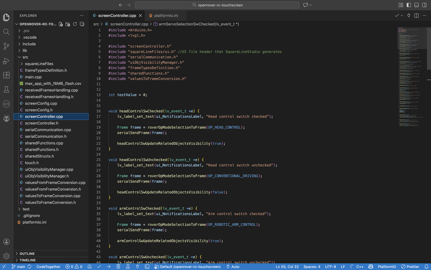This screenshot has width=431, height=270.
Task: Open Run and Debug view
Action: 6,61
